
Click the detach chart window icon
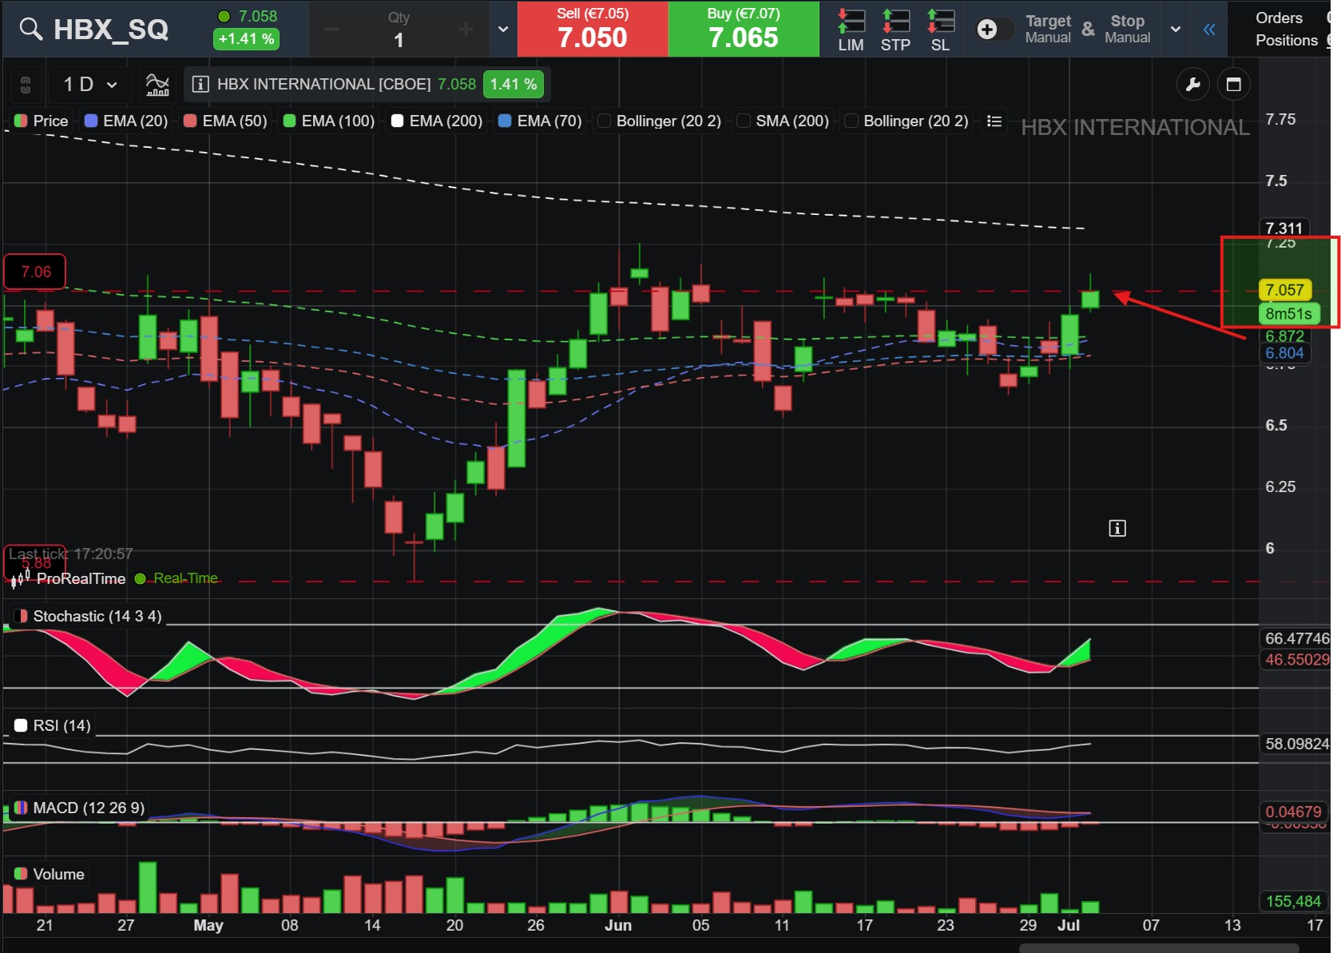click(1233, 84)
